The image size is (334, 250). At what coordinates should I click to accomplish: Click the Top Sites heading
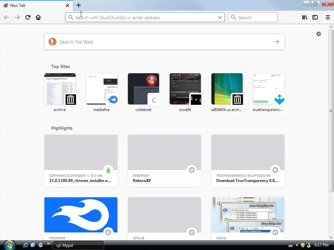click(60, 66)
